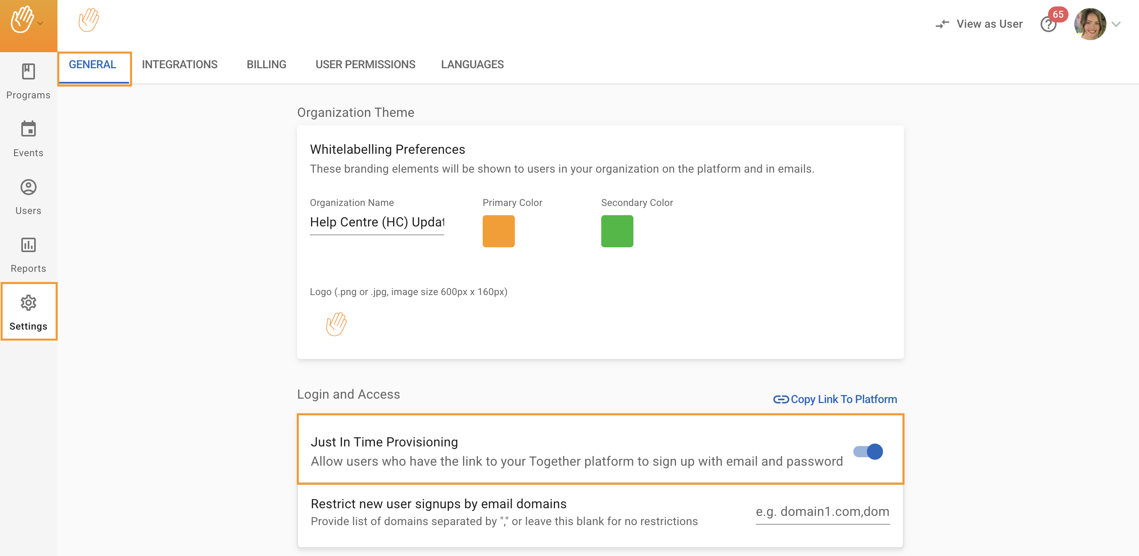Screen dimensions: 1139x556
Task: Open the Reports chart icon
Action: click(28, 245)
